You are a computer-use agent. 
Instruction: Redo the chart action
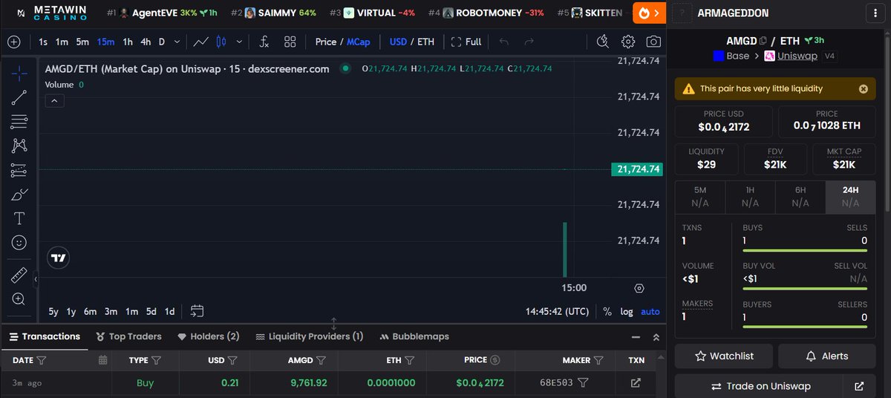[x=529, y=42]
